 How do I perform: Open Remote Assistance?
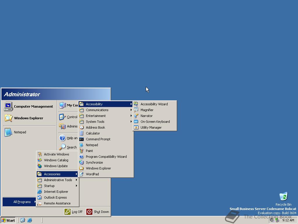pos(57,203)
